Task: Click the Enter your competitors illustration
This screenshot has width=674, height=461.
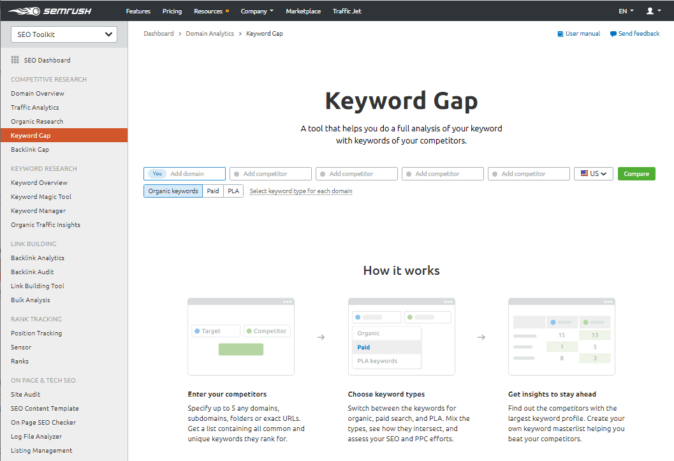Action: [x=241, y=337]
